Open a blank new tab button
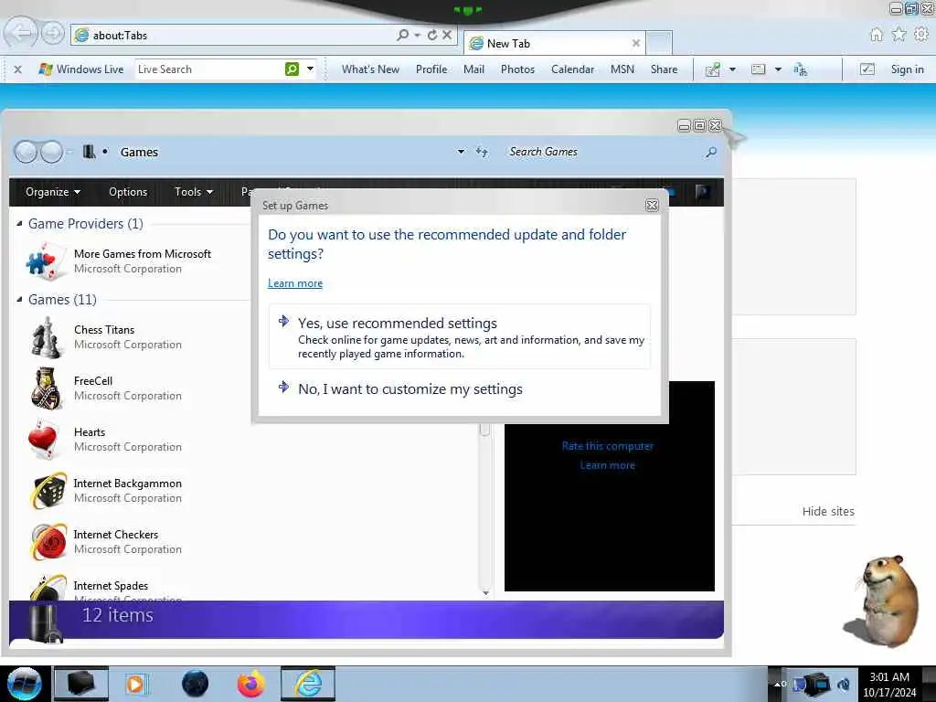 pos(659,43)
